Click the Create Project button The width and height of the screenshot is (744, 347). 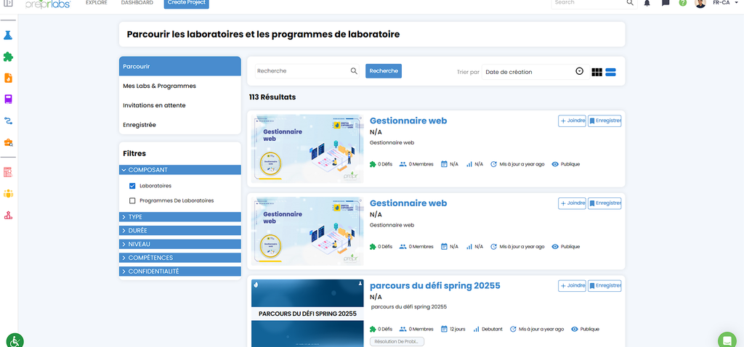(187, 4)
